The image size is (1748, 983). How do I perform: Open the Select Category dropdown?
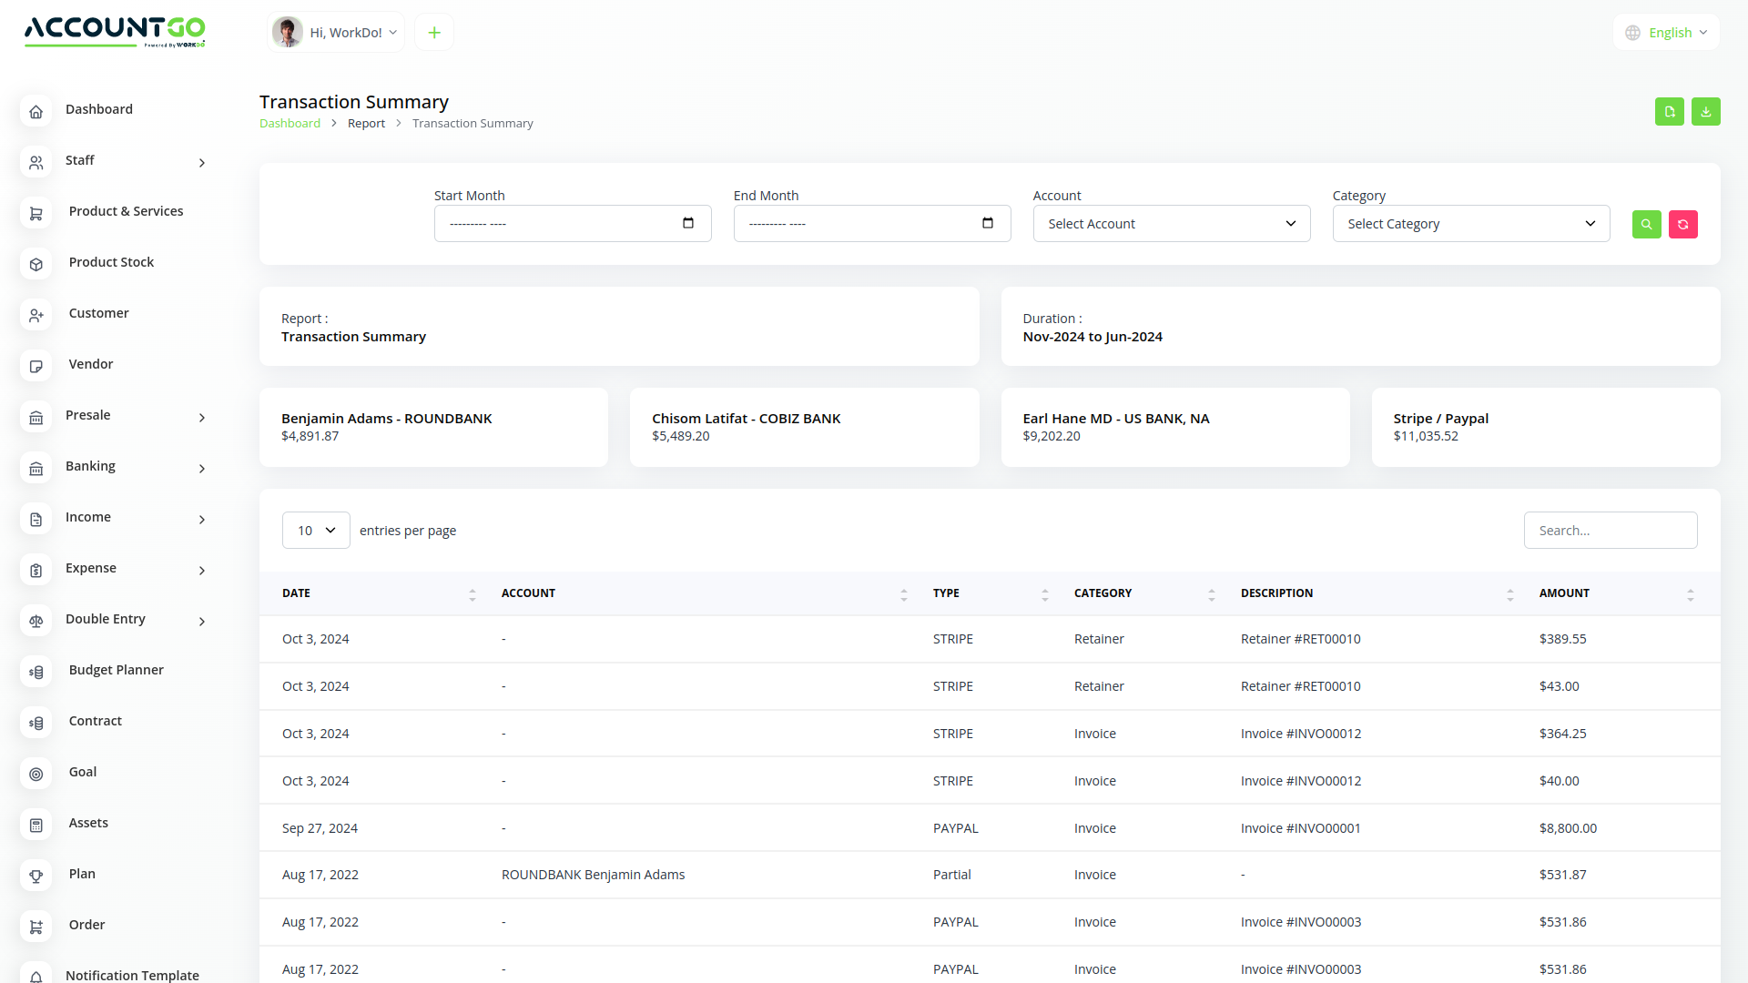(x=1470, y=223)
